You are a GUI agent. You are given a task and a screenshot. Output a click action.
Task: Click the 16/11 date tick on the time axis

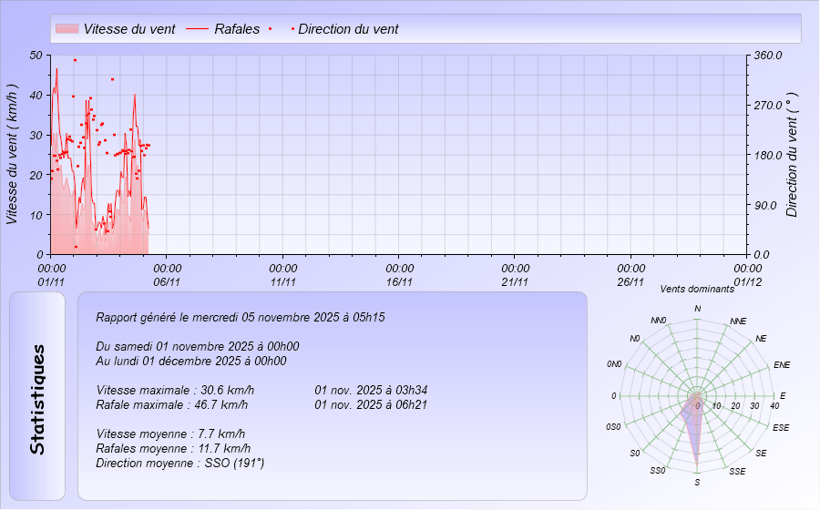pyautogui.click(x=399, y=281)
